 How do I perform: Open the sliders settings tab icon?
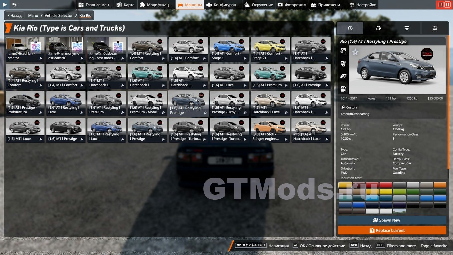(x=435, y=28)
